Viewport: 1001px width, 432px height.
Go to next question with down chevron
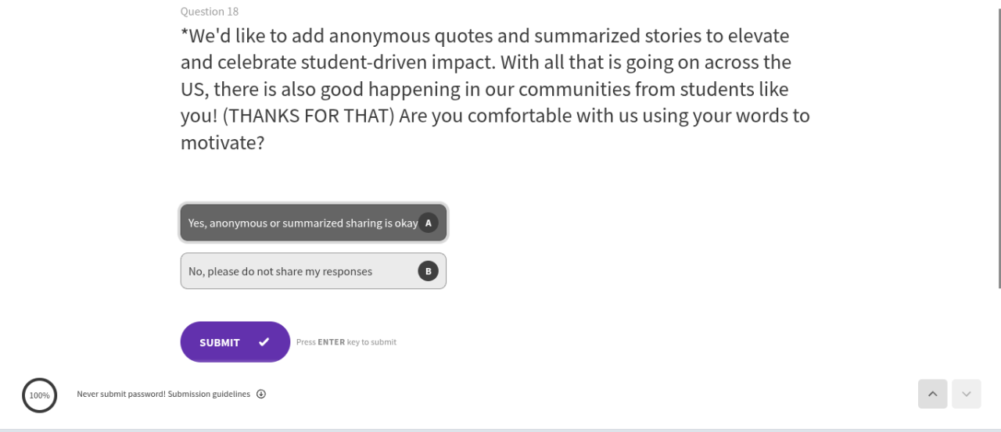[966, 395]
